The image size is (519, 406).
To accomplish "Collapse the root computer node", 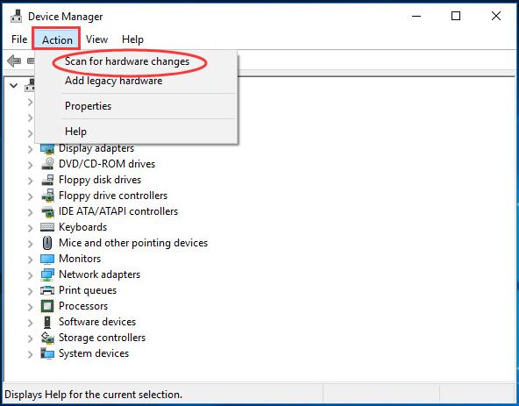I will [13, 86].
